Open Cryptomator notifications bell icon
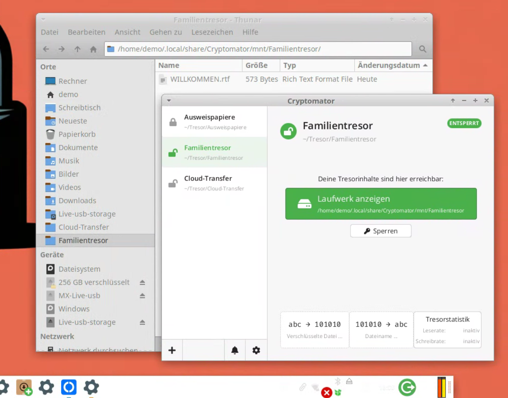Viewport: 508px width, 398px height. click(x=235, y=350)
